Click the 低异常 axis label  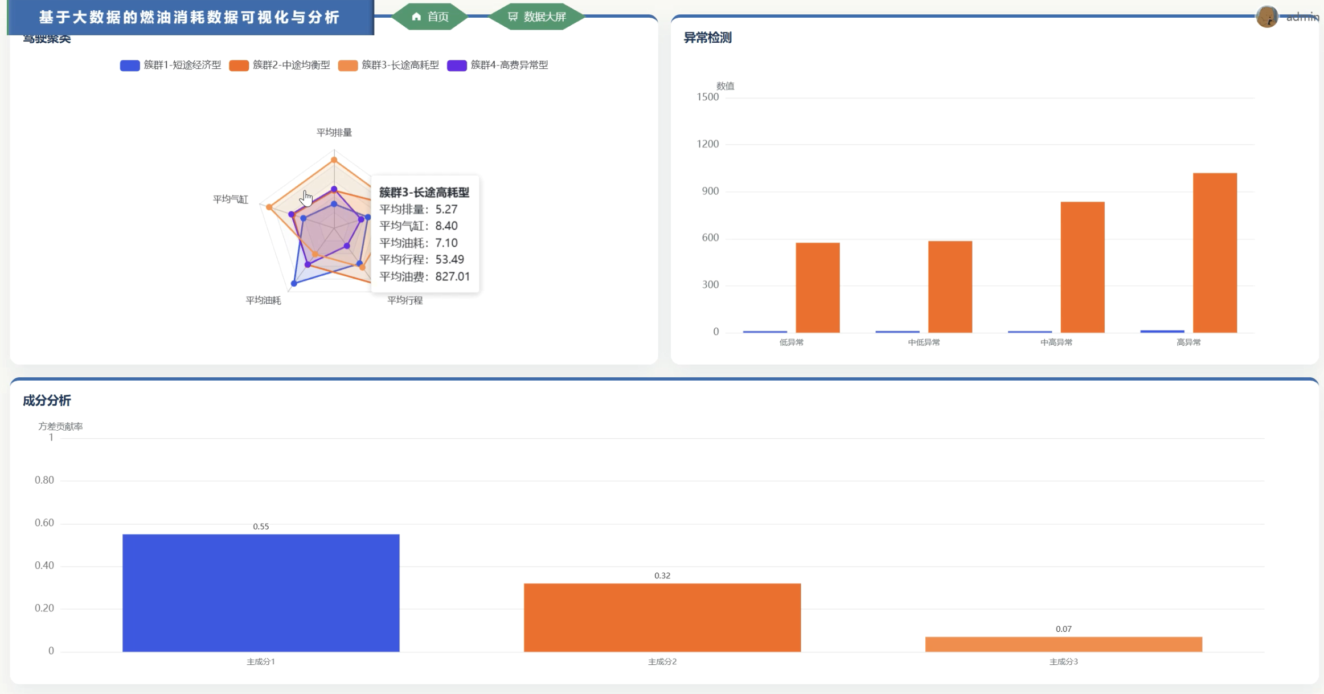[792, 342]
